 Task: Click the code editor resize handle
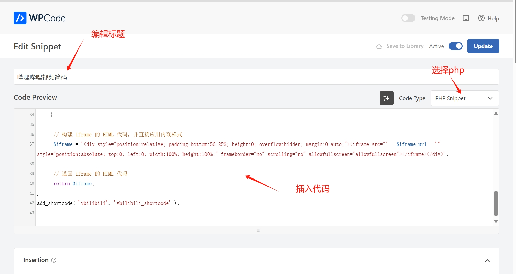pyautogui.click(x=258, y=230)
